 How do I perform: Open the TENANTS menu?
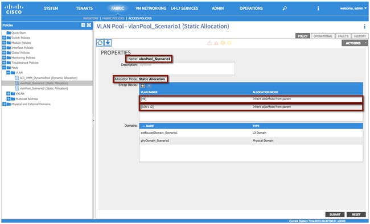(84, 9)
